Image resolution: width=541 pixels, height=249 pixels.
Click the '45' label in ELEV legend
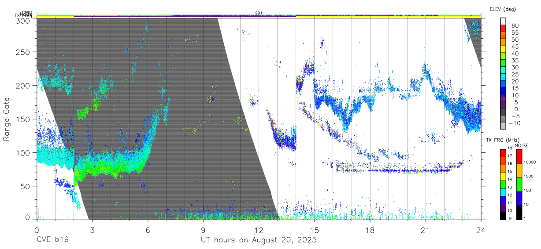tap(514, 47)
